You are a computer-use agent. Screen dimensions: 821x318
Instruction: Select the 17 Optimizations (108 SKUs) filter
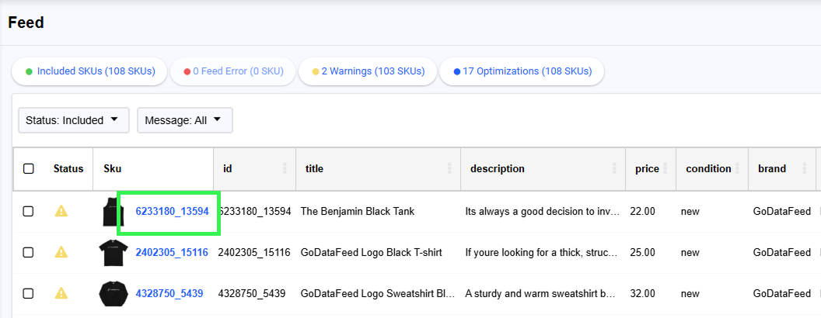click(521, 71)
